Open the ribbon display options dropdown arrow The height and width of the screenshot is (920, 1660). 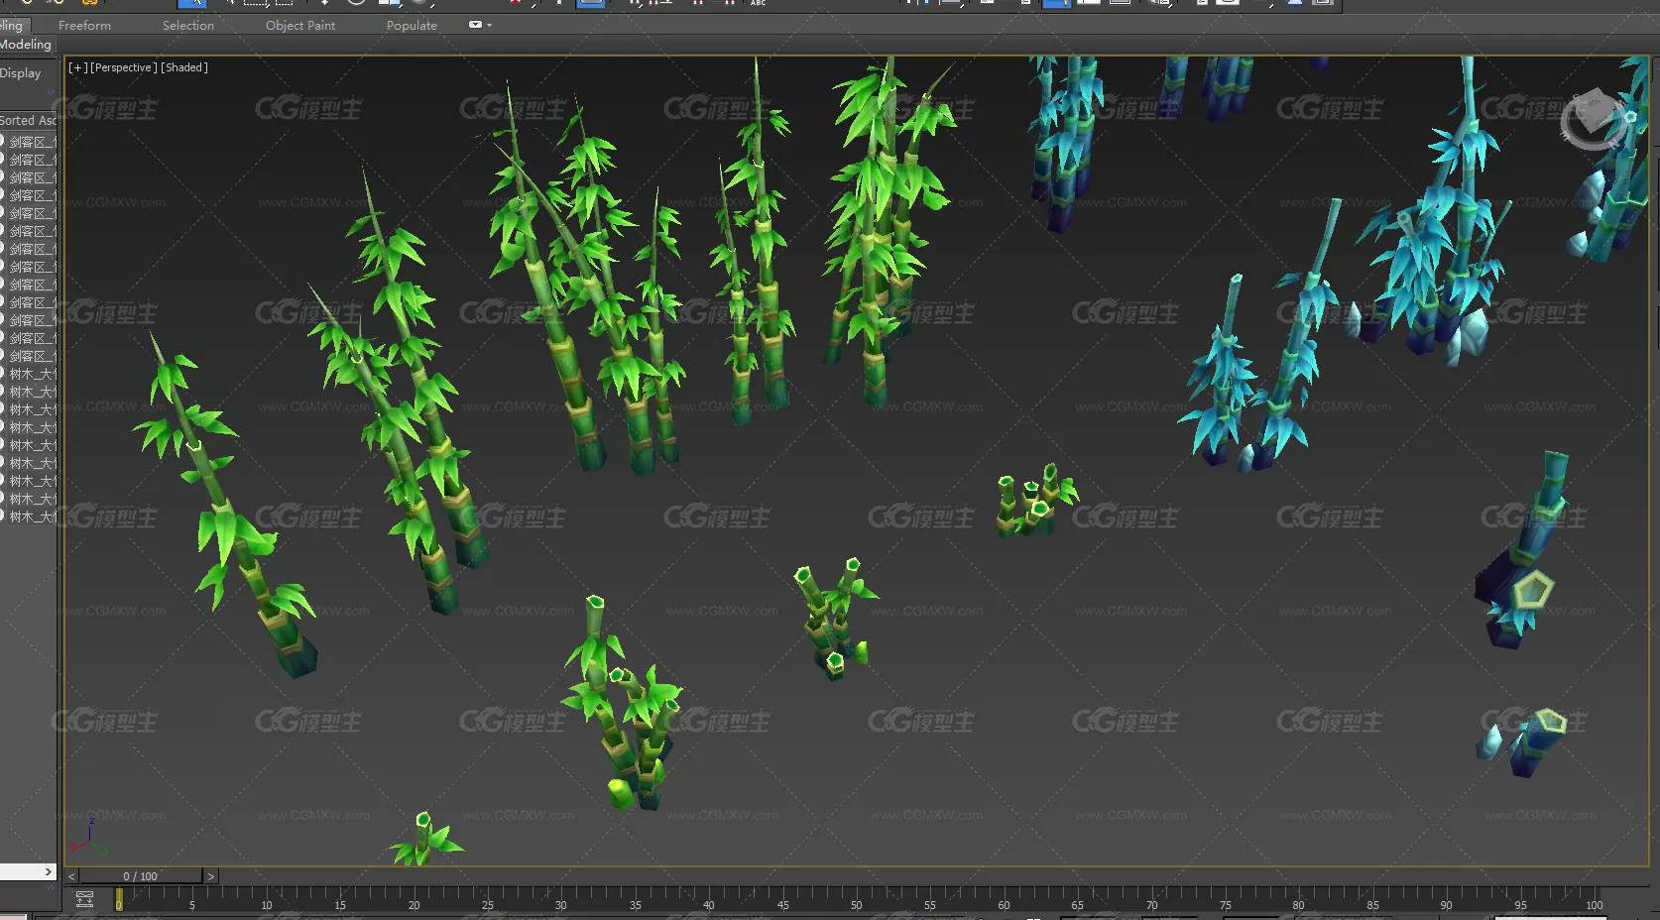point(489,25)
